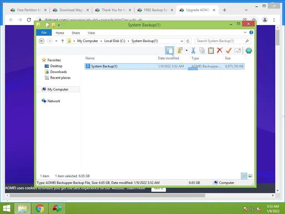Open AOMEI Backupper from the taskbar
Viewport: 285px width, 214px height.
[57, 208]
